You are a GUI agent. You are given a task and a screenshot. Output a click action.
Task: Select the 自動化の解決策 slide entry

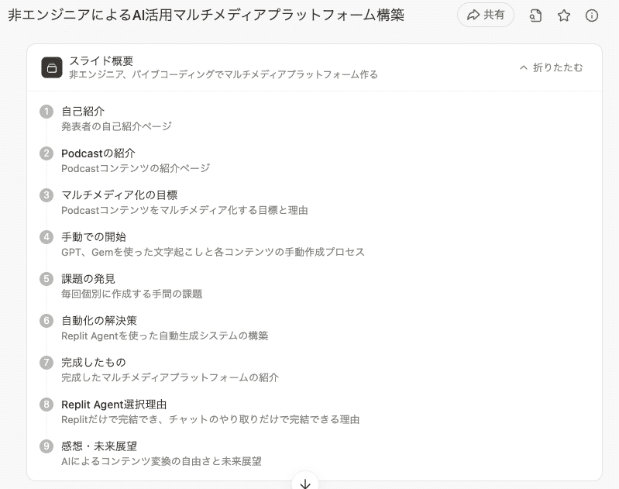[x=99, y=321]
